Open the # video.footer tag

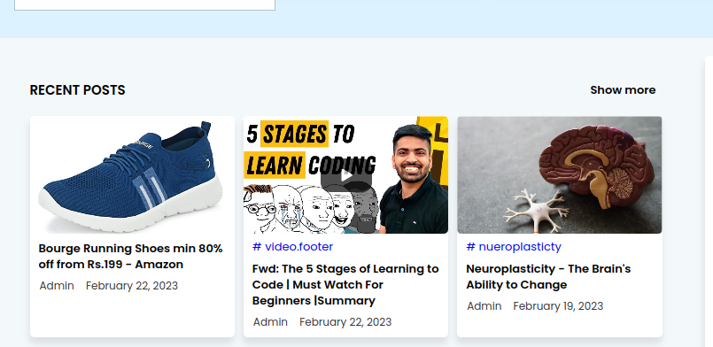tap(293, 247)
